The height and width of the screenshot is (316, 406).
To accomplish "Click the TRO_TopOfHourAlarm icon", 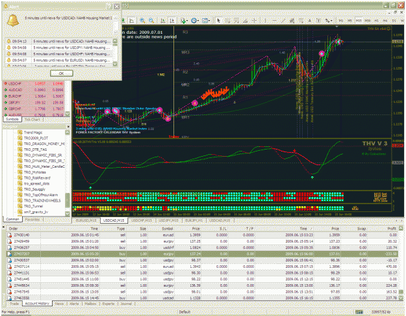I will (20, 195).
